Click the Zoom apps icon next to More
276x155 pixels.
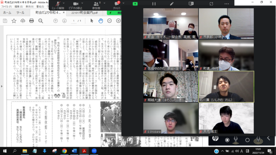coord(211,4)
